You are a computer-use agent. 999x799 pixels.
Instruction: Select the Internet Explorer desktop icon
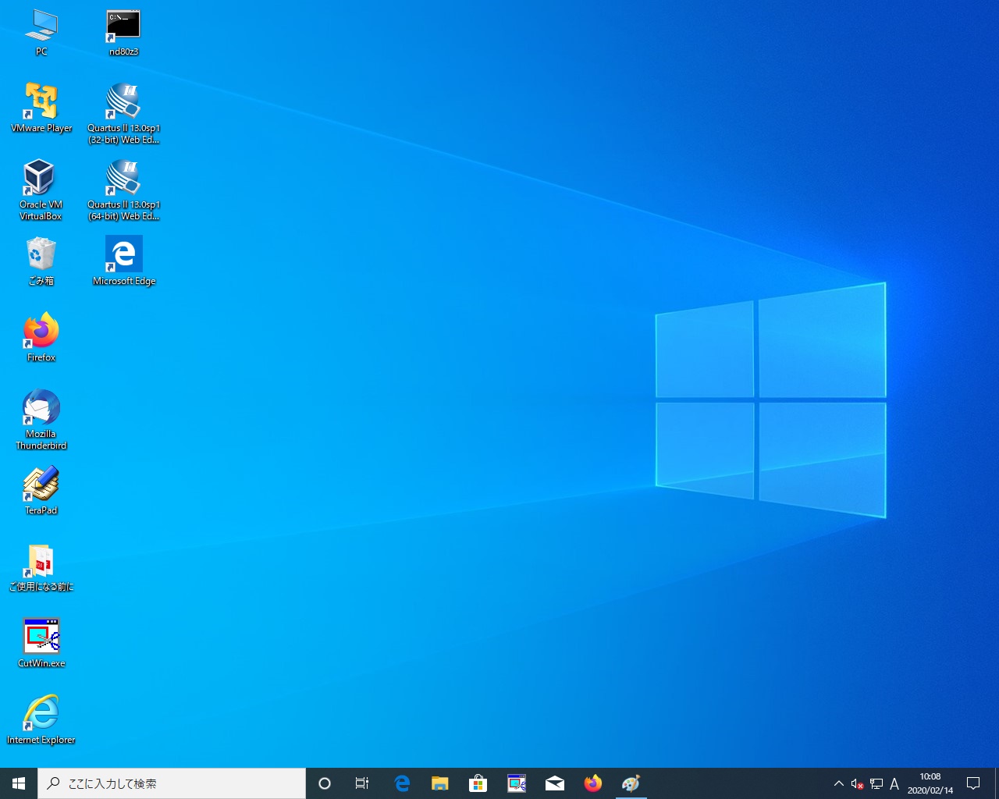tap(41, 720)
